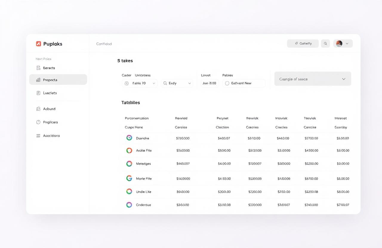This screenshot has width=382, height=248.
Task: Select the Eatvent New radio option
Action: point(227,83)
